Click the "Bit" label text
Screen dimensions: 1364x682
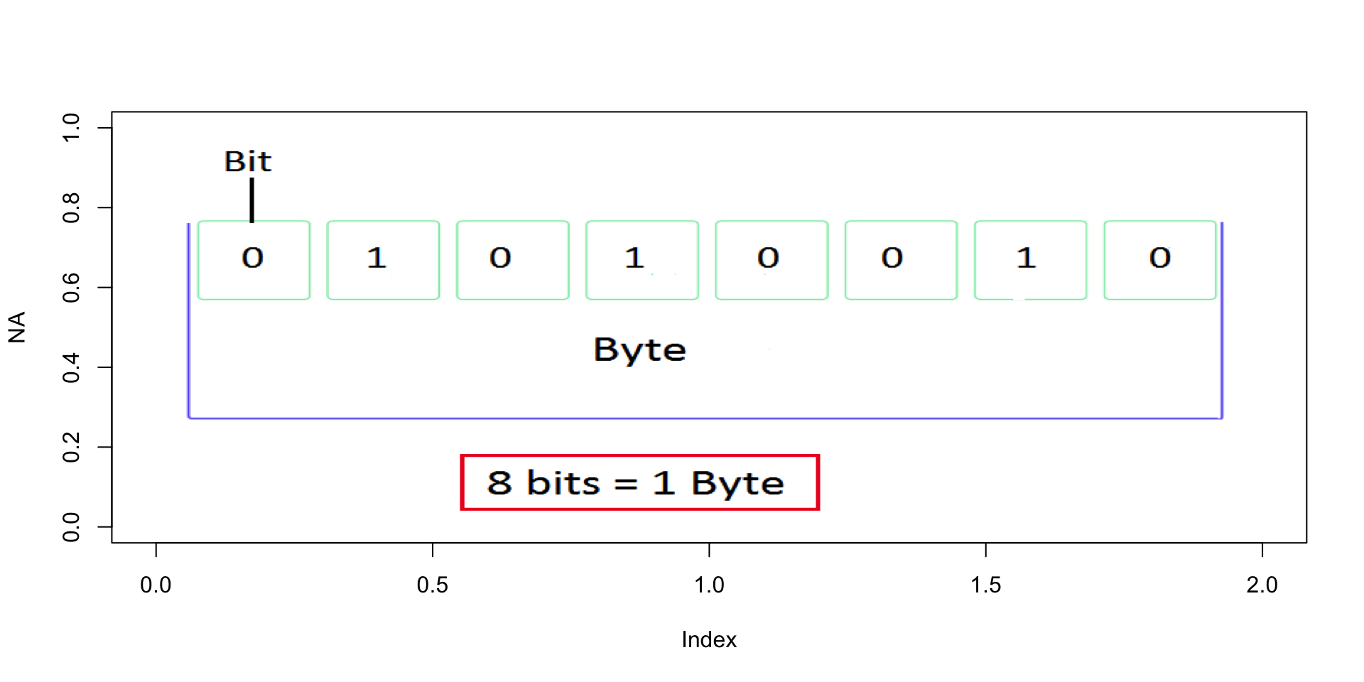point(247,162)
